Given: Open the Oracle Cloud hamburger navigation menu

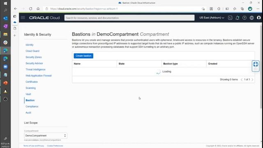Looking at the screenshot, I should (23, 18).
